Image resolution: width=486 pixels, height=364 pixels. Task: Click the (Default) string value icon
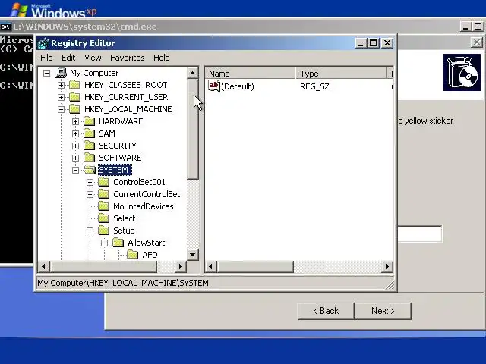point(214,86)
